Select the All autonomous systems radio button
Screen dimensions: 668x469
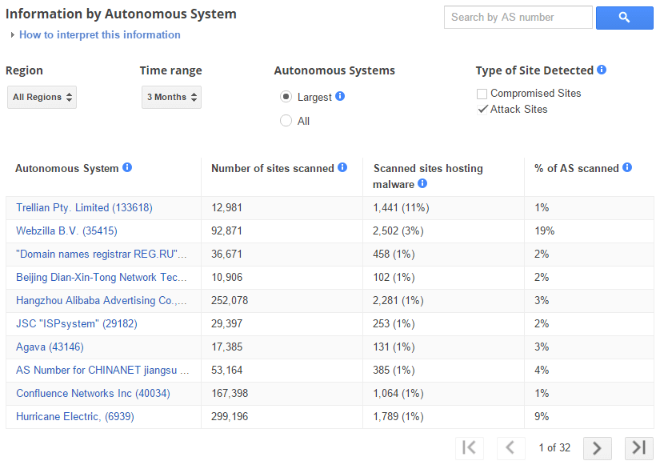tap(286, 121)
